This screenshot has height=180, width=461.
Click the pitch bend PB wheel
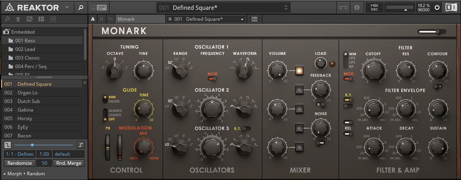click(108, 147)
